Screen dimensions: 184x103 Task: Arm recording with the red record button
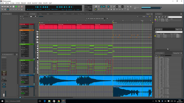[22, 7]
